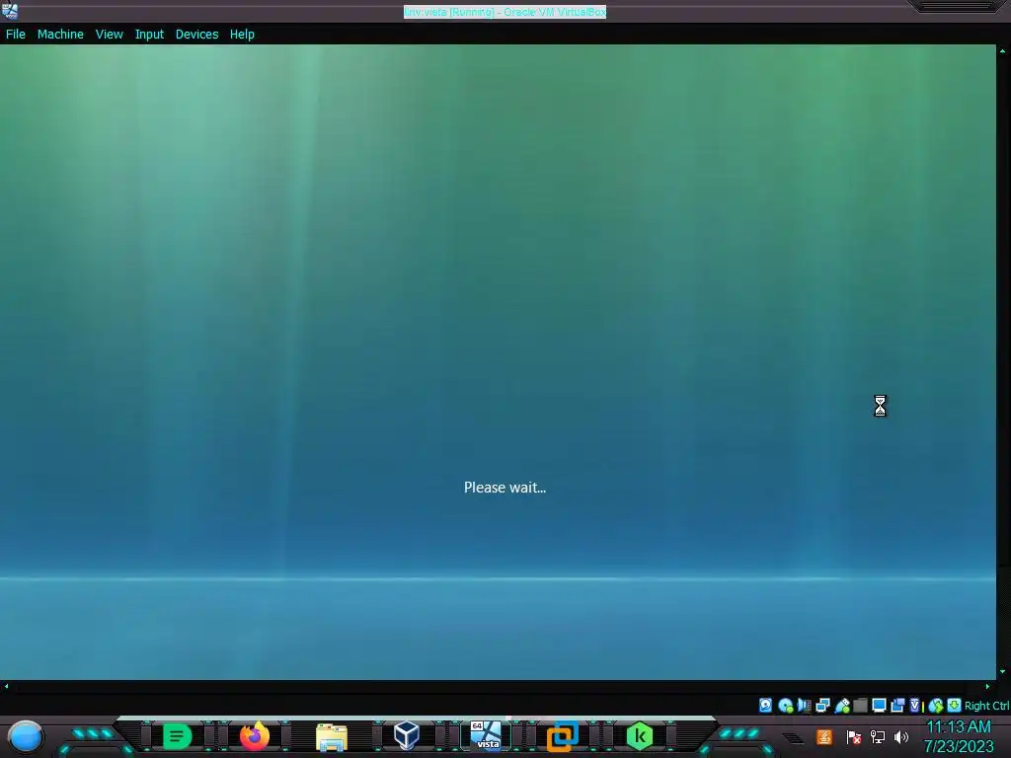Screen dimensions: 1011x758
Task: Open the green hexagon K taskbar icon
Action: tap(640, 735)
